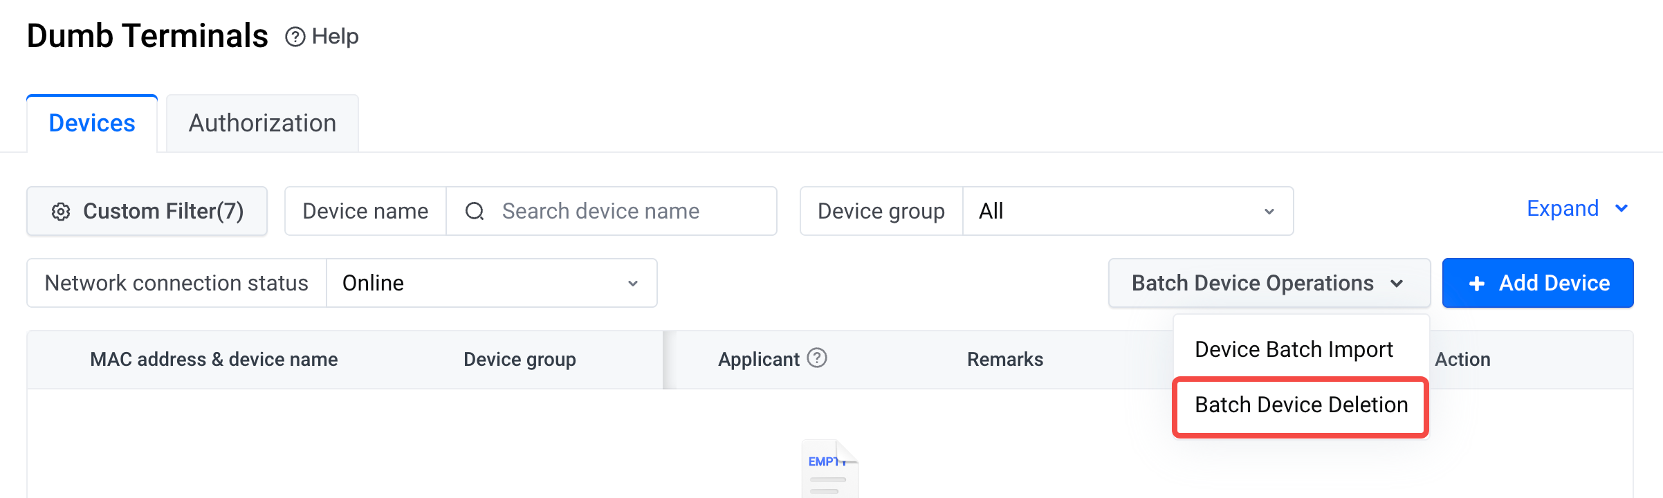Screen dimensions: 1663x498
Task: Click the MAC address & device name header
Action: tap(214, 360)
